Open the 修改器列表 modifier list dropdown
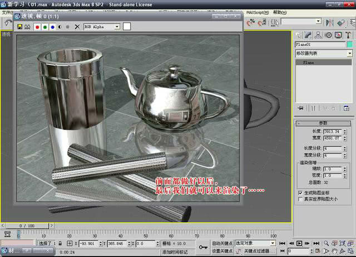356x257 pixels. (324, 53)
